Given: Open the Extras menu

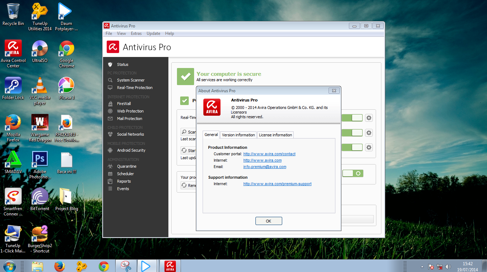Looking at the screenshot, I should tap(136, 33).
